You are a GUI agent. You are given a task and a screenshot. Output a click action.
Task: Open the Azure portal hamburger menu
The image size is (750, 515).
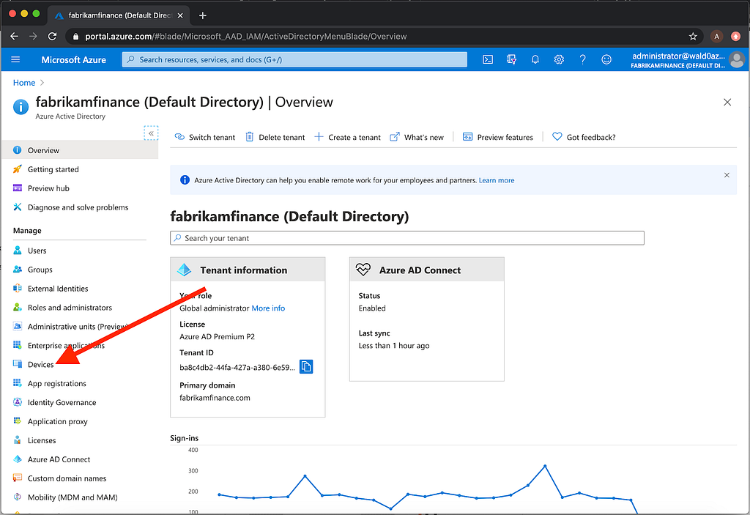(x=15, y=60)
